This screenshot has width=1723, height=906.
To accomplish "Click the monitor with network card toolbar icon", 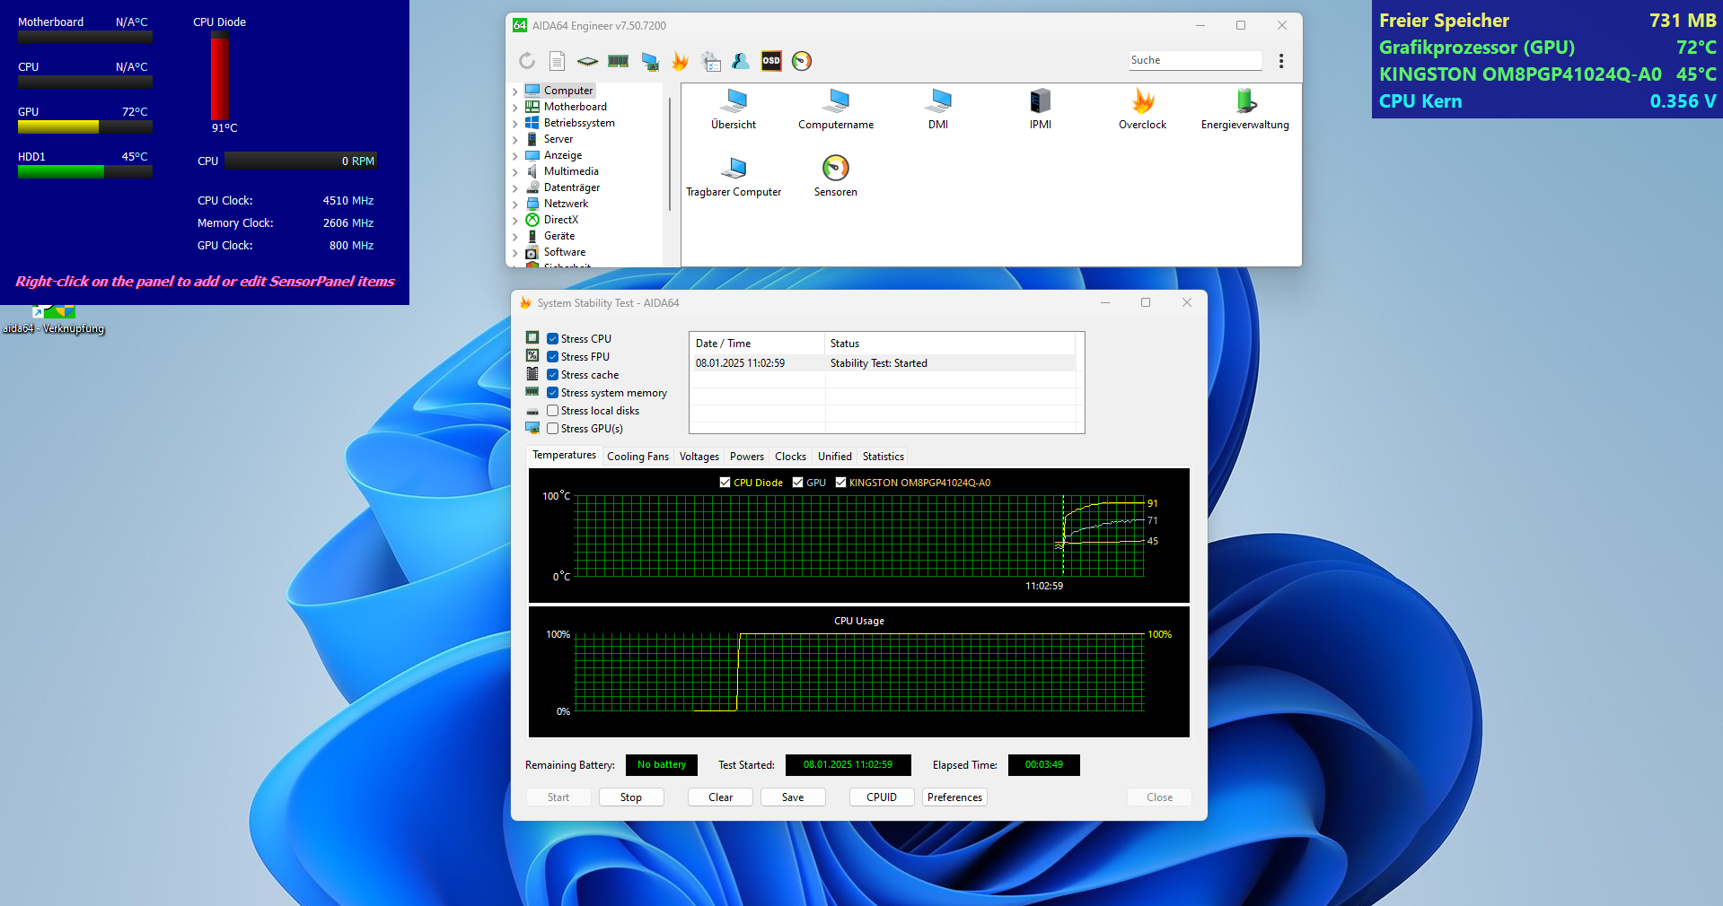I will coord(650,61).
